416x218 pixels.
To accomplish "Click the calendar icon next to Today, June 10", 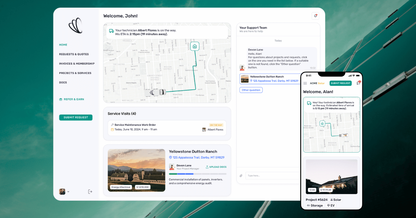I will [x=112, y=129].
